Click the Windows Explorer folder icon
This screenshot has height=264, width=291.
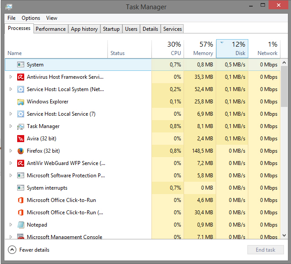click(21, 102)
